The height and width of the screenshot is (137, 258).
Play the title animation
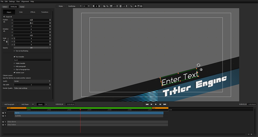(x=156, y=104)
